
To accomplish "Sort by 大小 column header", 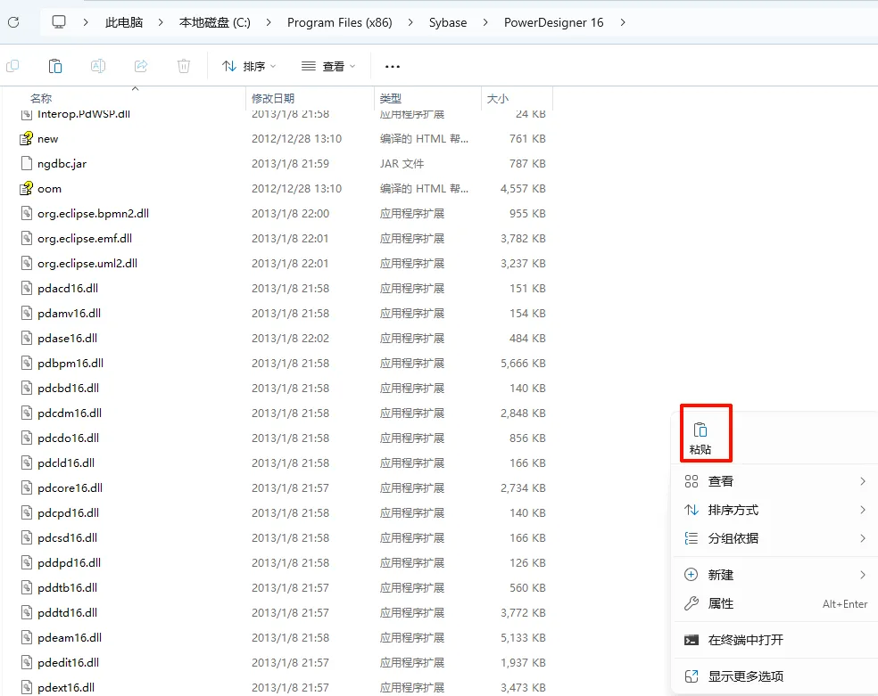I will pos(498,98).
